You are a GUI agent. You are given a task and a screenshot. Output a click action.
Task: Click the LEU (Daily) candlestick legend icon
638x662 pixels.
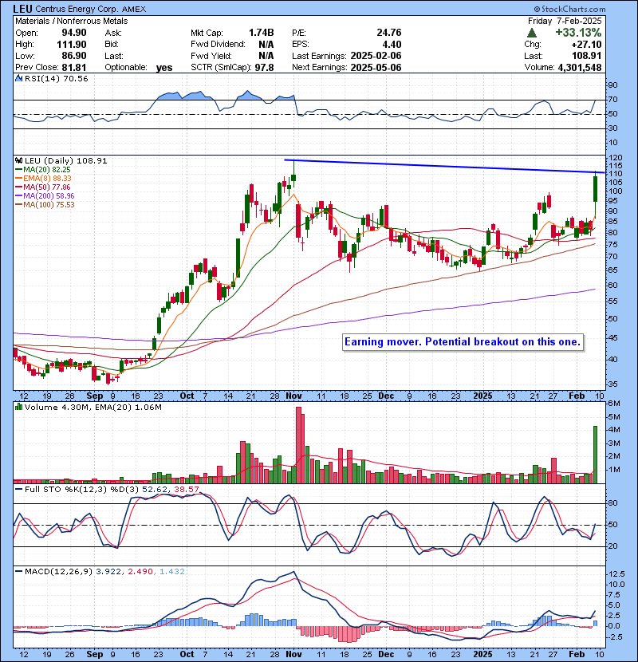(18, 161)
